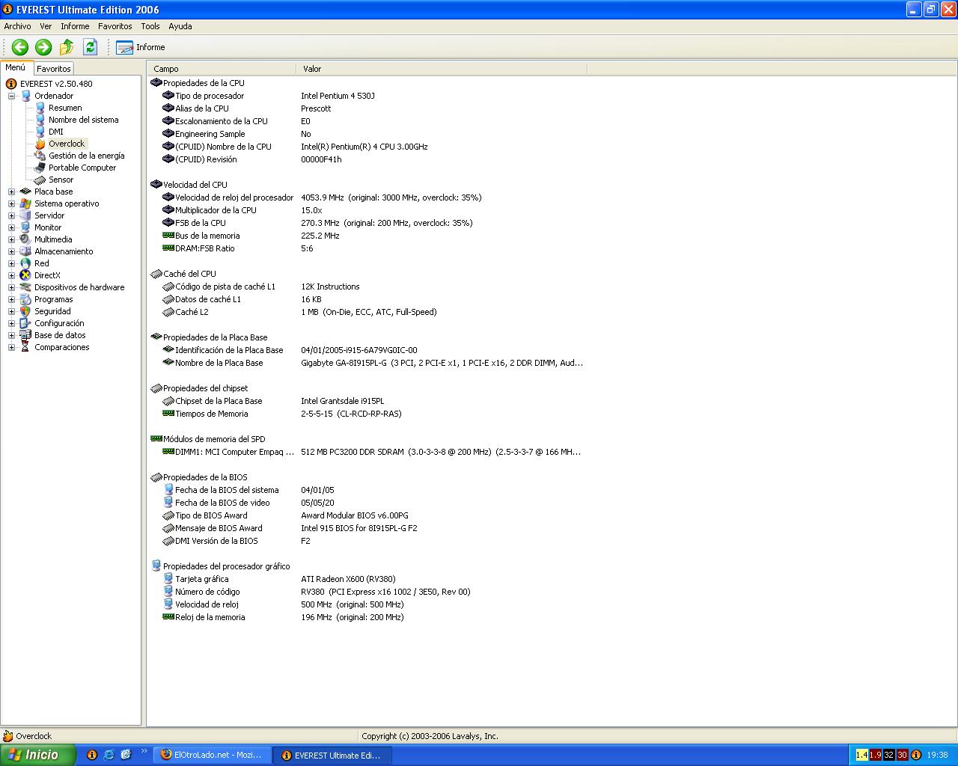Expand the DirectX tree node
This screenshot has width=958, height=766.
point(11,275)
